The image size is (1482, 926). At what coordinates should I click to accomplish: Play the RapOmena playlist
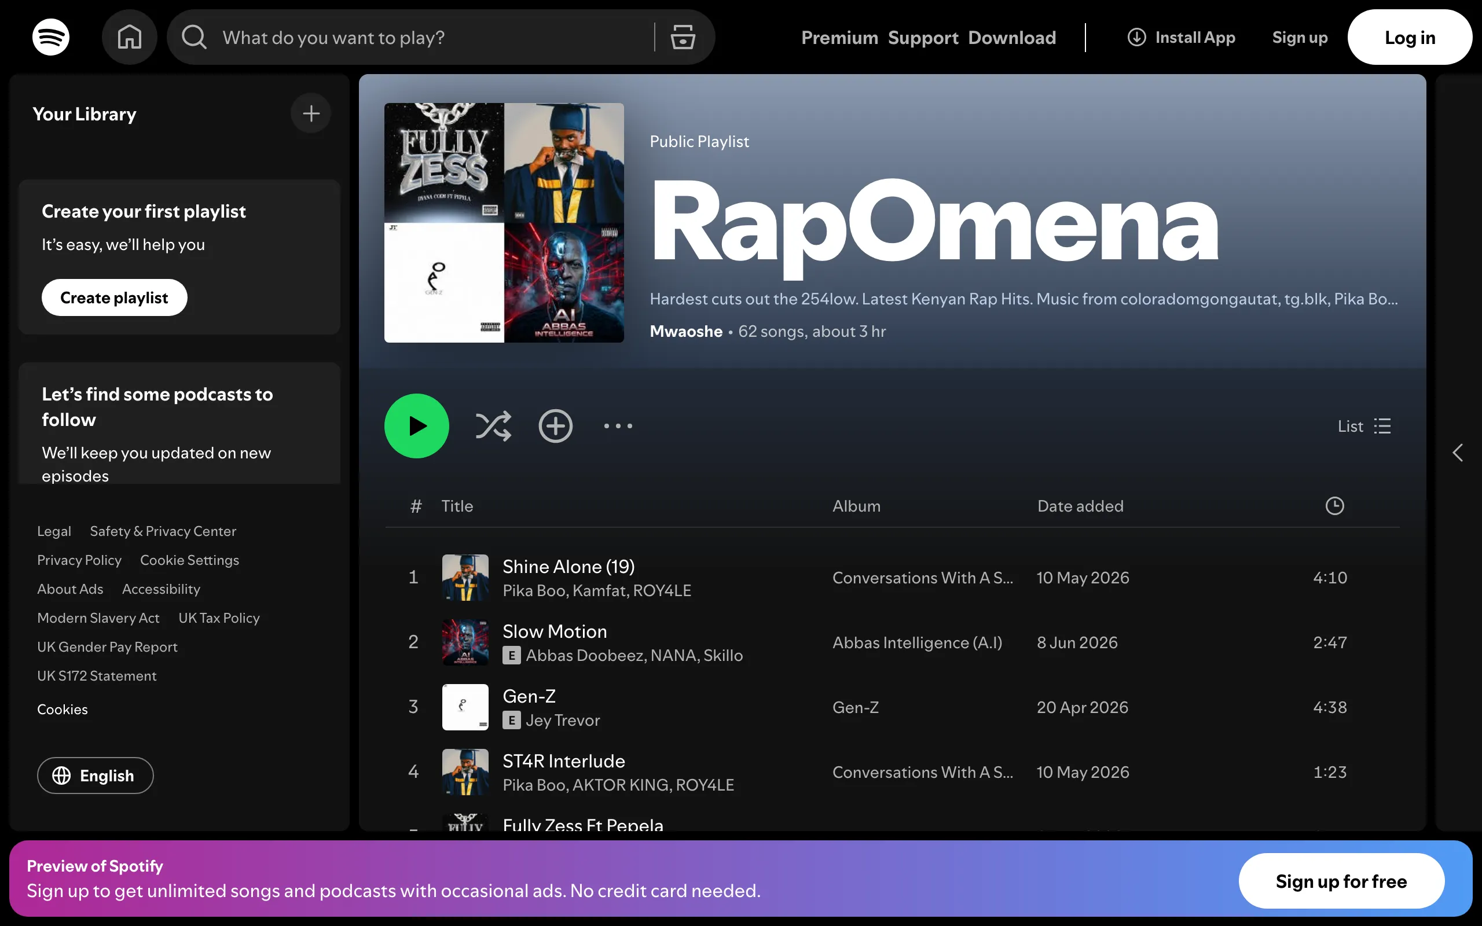pyautogui.click(x=416, y=425)
